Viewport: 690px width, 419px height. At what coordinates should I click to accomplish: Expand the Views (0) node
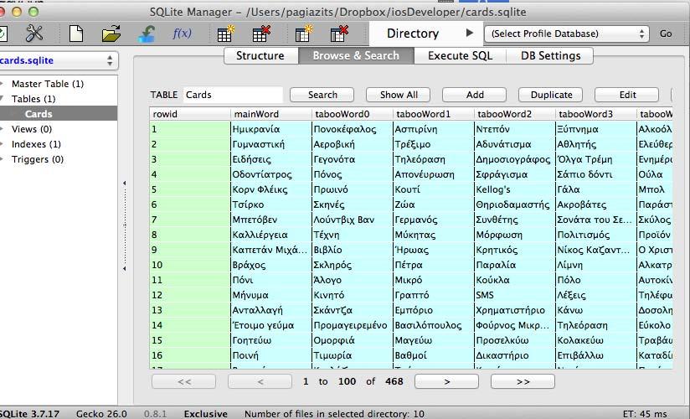click(3, 129)
